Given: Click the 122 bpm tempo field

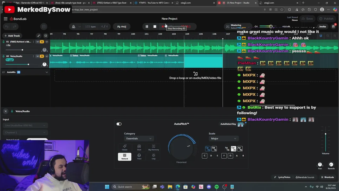Looking at the screenshot, I should tap(90, 27).
